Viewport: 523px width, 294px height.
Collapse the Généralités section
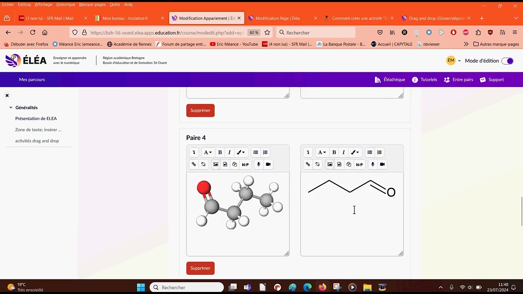11,107
